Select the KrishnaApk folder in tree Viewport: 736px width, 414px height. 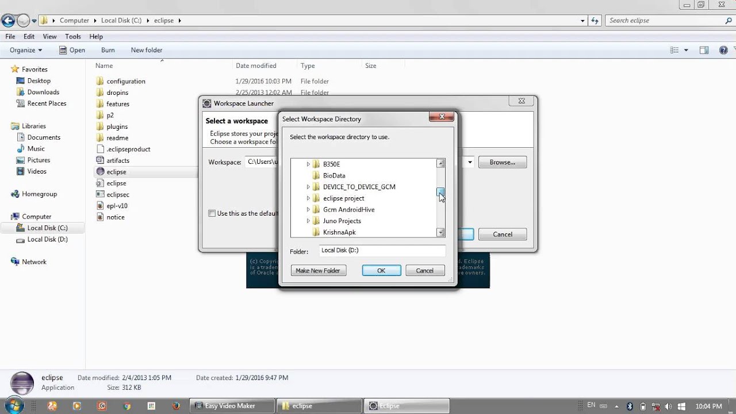[x=339, y=232]
